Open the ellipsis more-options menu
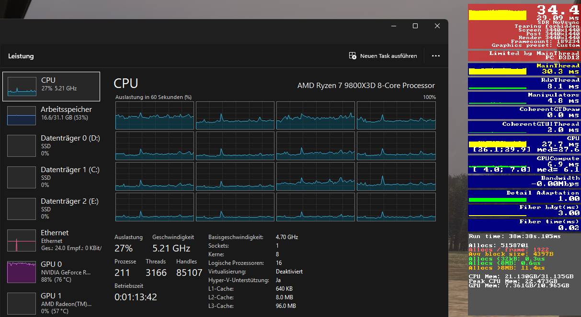 [435, 55]
